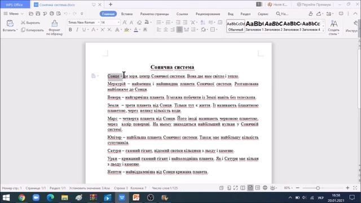This screenshot has width=361, height=203.
Task: Enable full screen view in status bar
Action: (x=236, y=188)
